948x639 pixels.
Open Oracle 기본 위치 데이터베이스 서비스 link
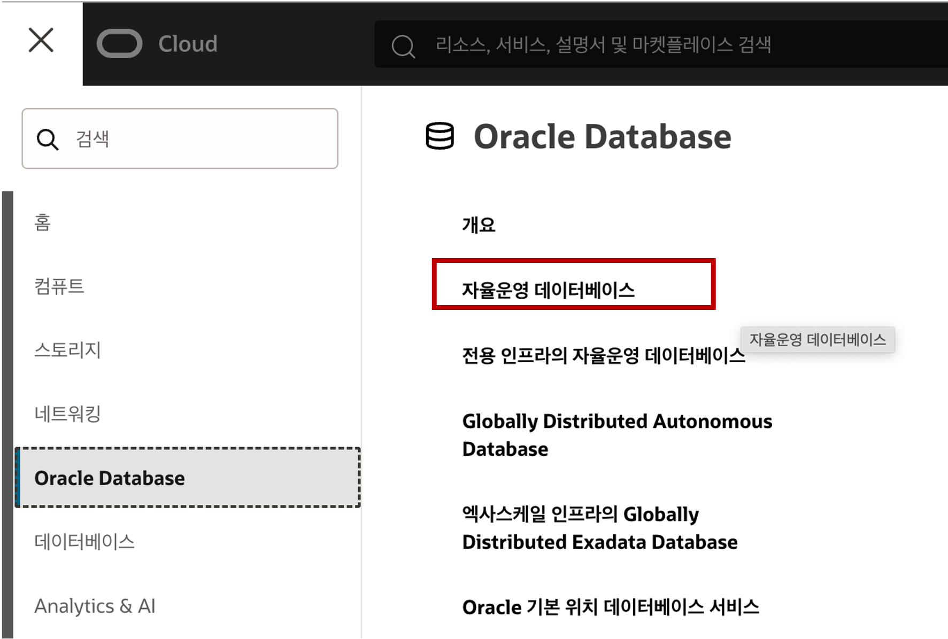coord(610,607)
